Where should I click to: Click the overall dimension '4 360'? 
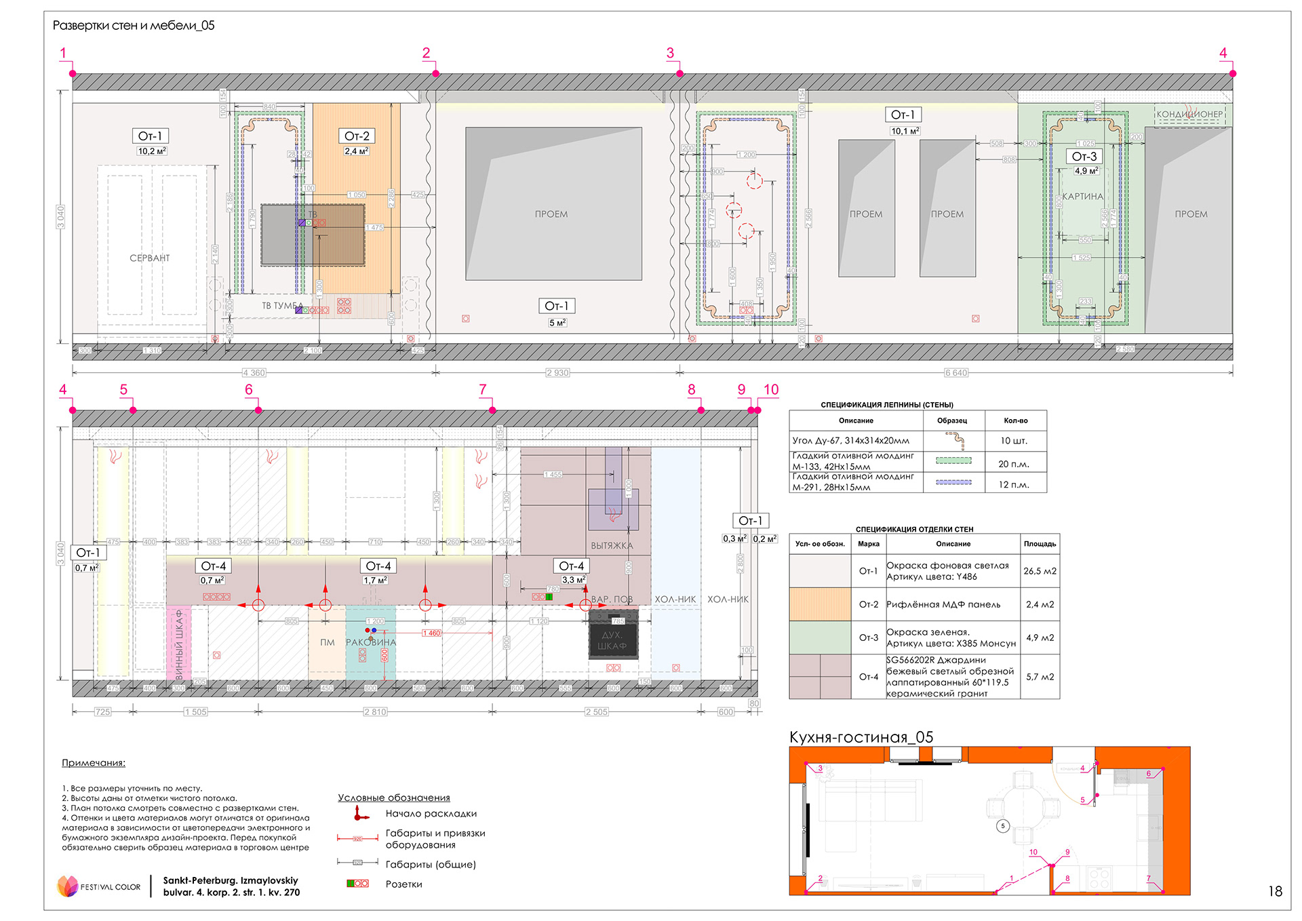[254, 373]
